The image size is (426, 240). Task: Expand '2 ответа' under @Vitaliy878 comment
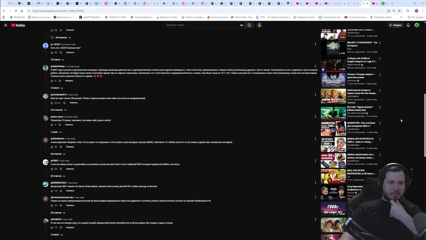(x=57, y=235)
